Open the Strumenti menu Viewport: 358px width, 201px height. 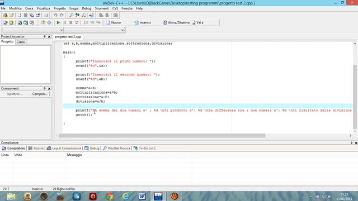click(102, 8)
